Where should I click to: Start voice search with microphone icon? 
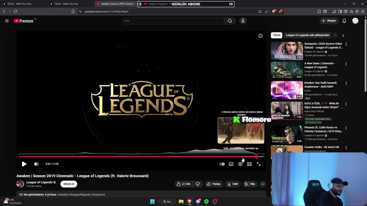click(x=243, y=21)
